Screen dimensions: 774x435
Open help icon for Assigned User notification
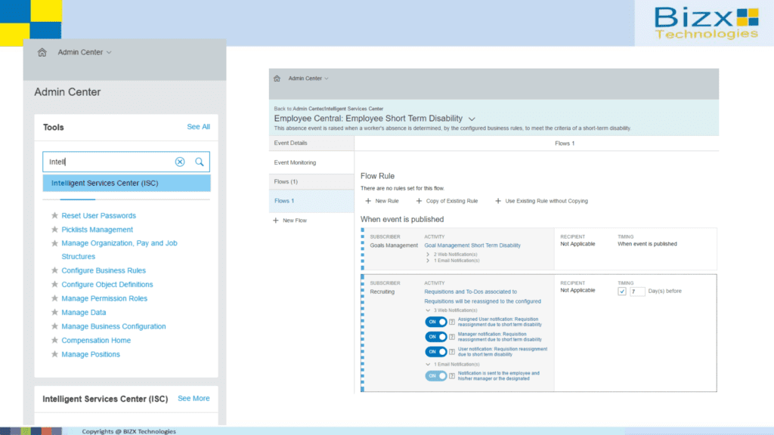pyautogui.click(x=452, y=322)
